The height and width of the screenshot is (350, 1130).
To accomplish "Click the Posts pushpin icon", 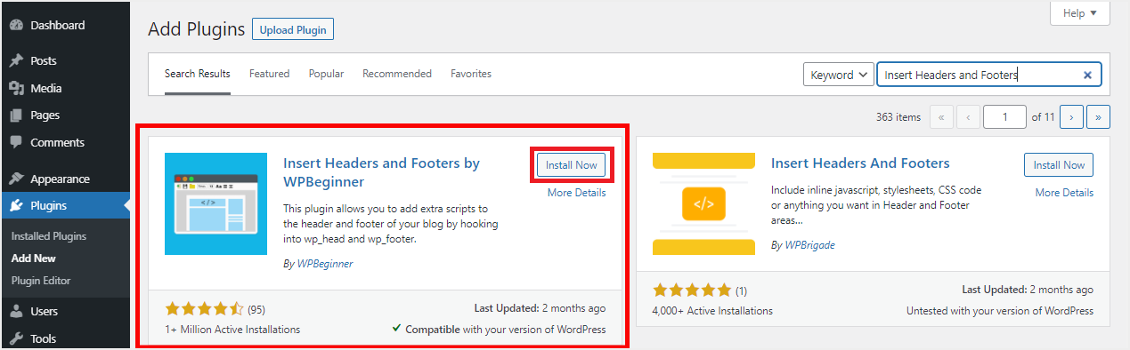I will click(16, 61).
